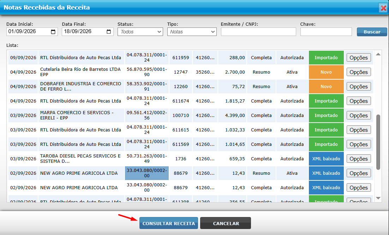Focus the Chave input field
Viewport: 389px width, 235px height.
point(326,32)
